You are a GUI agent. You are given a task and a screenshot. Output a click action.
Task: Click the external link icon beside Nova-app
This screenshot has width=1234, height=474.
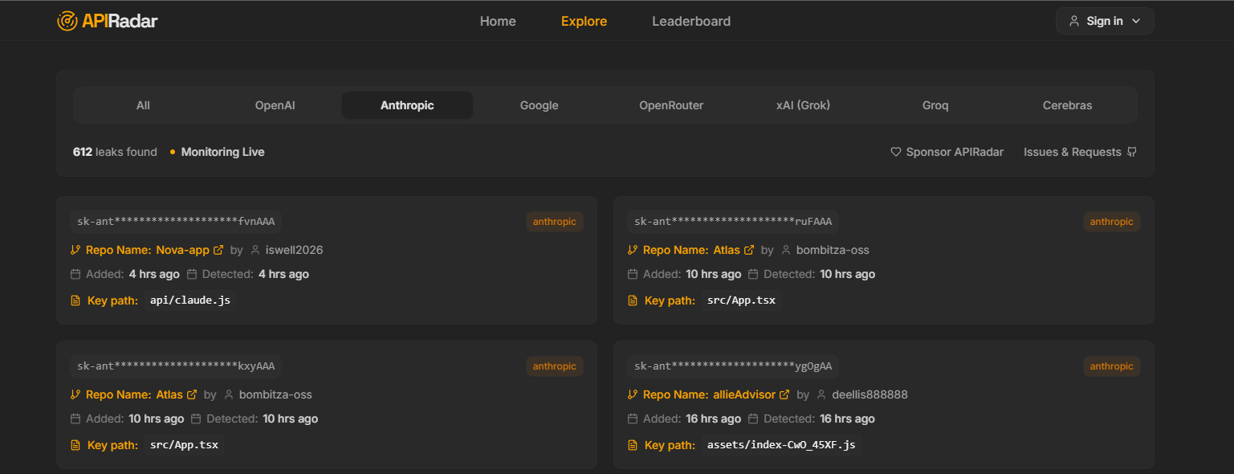coord(218,250)
